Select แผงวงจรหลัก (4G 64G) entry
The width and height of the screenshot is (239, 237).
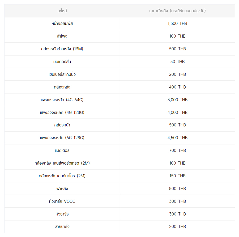62,100
